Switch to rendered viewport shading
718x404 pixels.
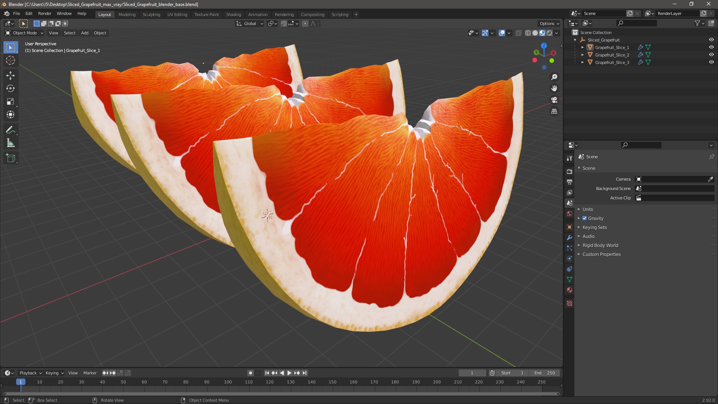[549, 33]
